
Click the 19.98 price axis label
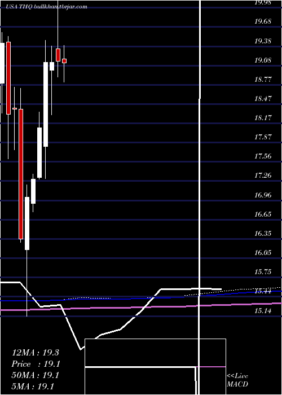[x=263, y=2]
